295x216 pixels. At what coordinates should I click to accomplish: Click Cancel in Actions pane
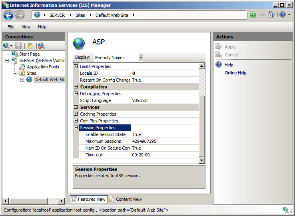[231, 55]
